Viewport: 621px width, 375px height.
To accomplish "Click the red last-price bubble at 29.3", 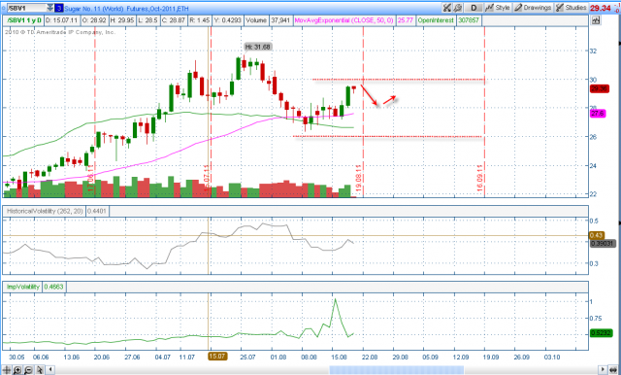I will (600, 88).
